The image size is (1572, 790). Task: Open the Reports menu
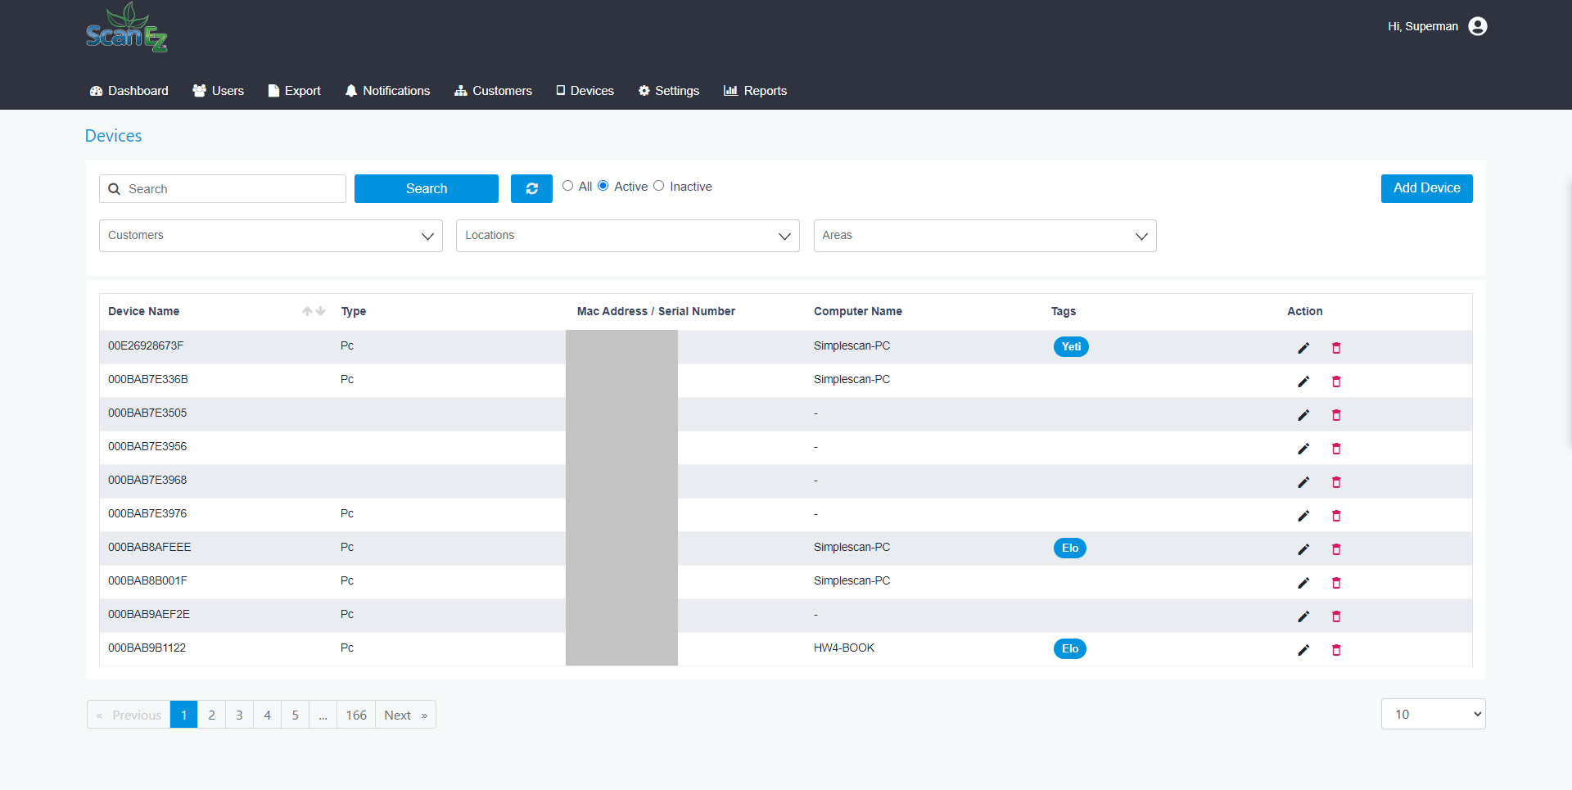click(x=755, y=91)
